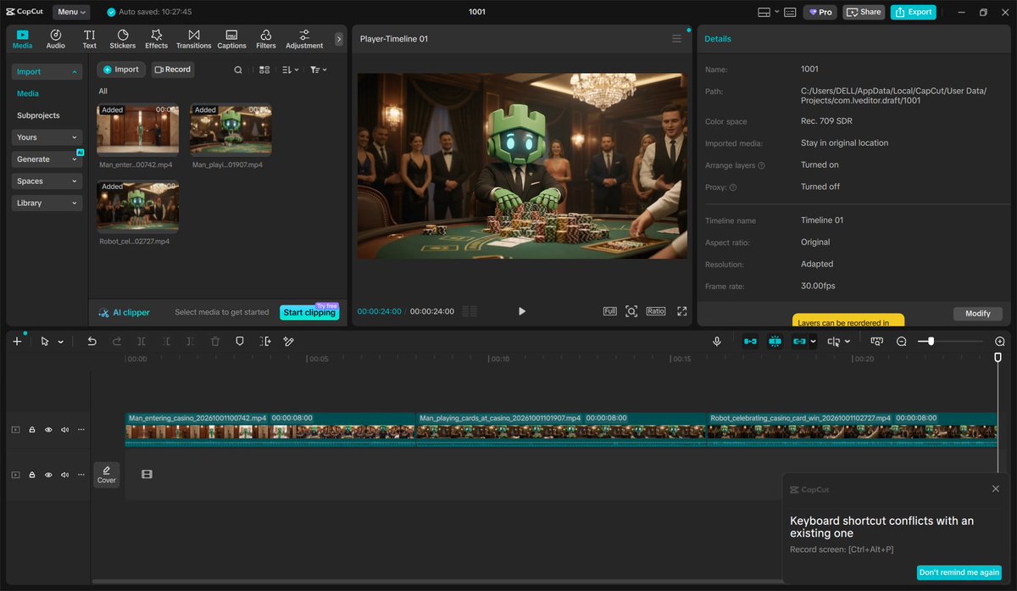The image size is (1017, 591).
Task: Switch to the Audio tab
Action: coord(56,39)
